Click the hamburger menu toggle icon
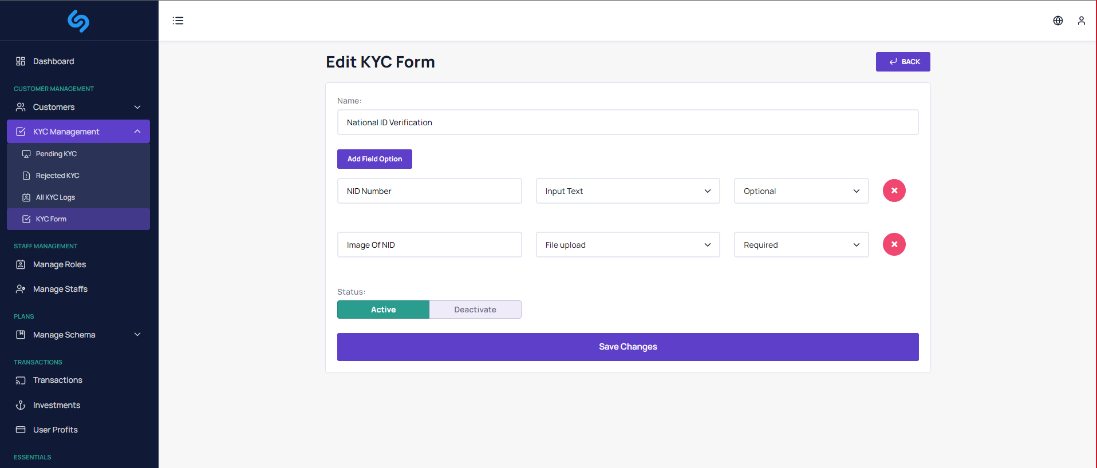 [x=178, y=21]
